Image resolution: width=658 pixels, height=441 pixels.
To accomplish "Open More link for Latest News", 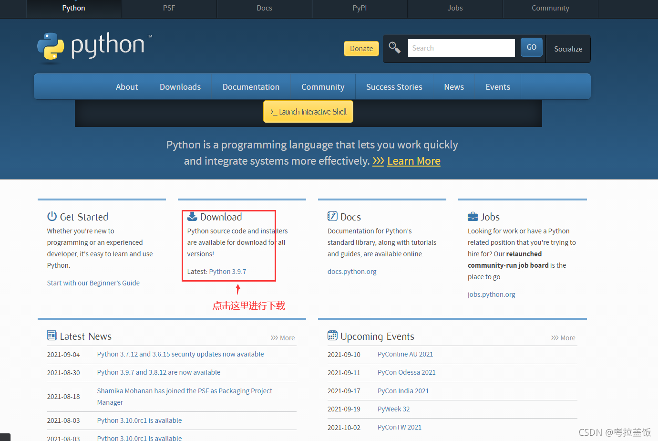I will tap(283, 338).
